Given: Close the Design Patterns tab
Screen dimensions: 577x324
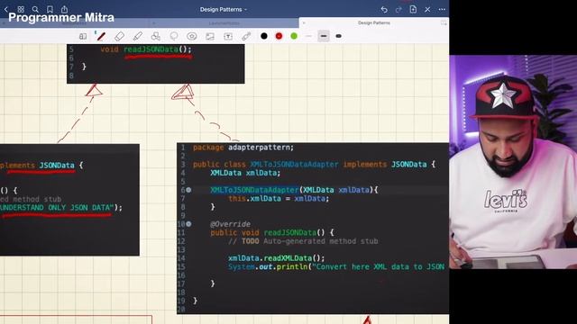Looking at the screenshot, I should (x=304, y=22).
